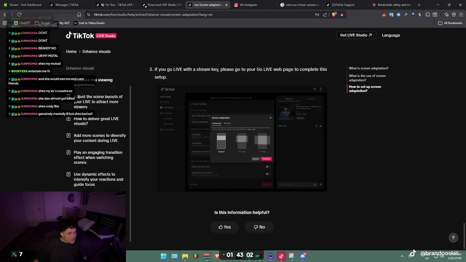This screenshot has width=466, height=262.
Task: Click the scroll-to-top arrow button
Action: point(453,238)
